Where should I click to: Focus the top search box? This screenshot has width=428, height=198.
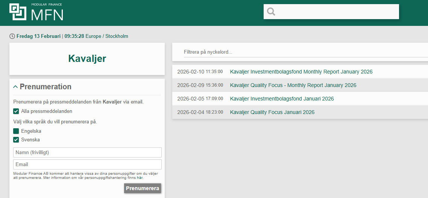point(331,12)
